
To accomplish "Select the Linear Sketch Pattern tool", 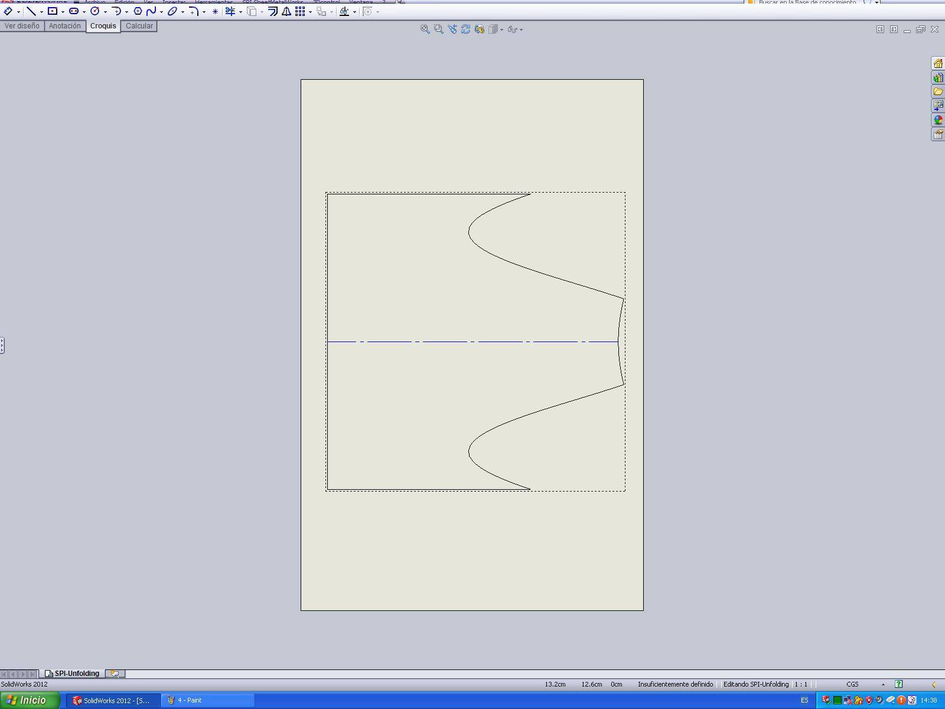I will (300, 11).
